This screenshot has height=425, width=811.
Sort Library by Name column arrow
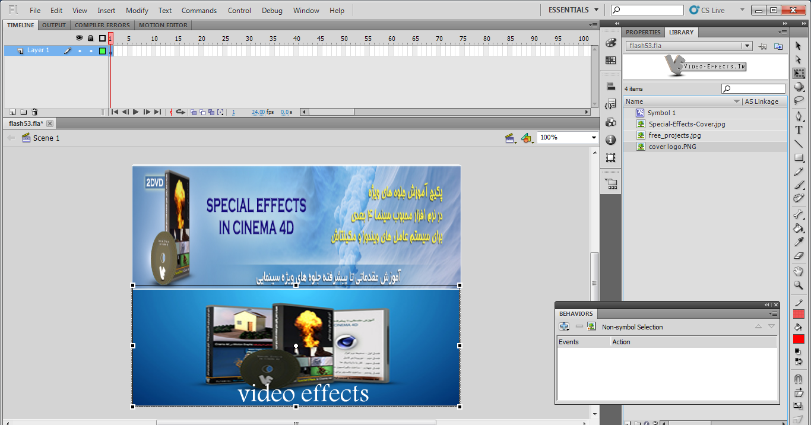click(737, 102)
